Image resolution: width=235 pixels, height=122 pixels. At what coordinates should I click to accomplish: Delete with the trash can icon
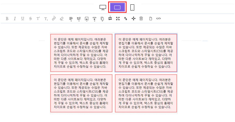tap(141, 19)
